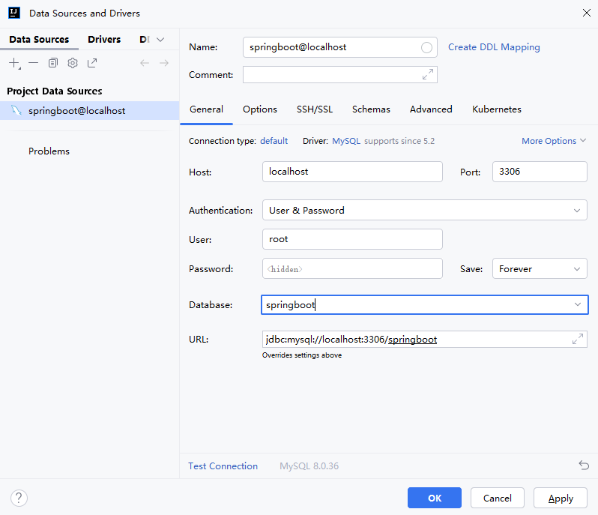Click the Make Global export icon
The image size is (598, 515).
coord(92,64)
